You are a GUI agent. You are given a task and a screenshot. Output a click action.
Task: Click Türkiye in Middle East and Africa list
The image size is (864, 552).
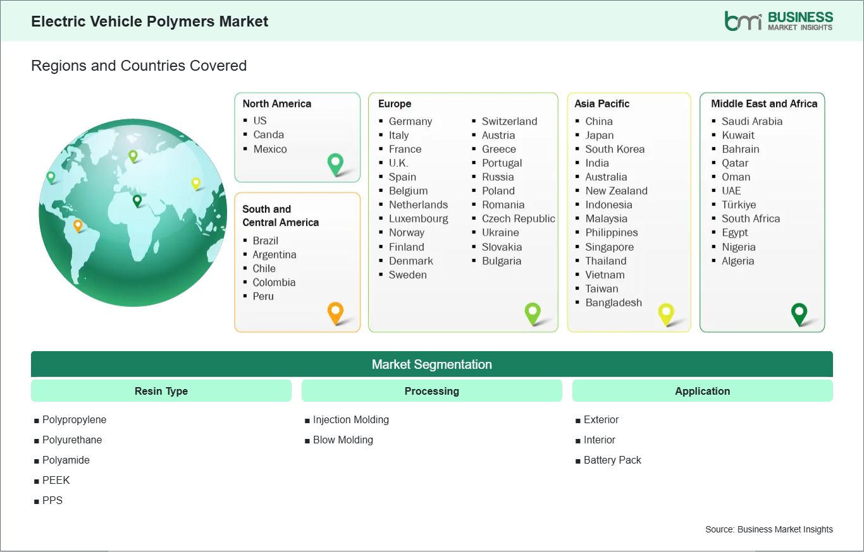(x=739, y=205)
